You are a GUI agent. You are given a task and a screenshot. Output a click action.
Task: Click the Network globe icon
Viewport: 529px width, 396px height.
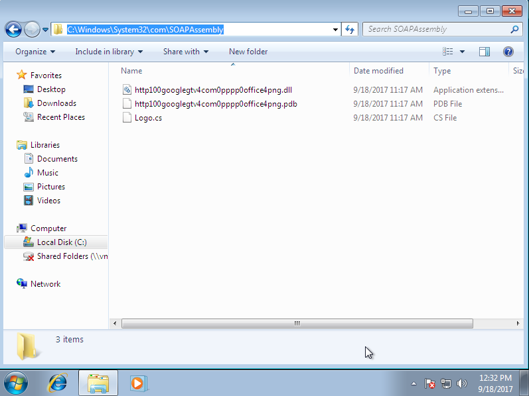(22, 283)
